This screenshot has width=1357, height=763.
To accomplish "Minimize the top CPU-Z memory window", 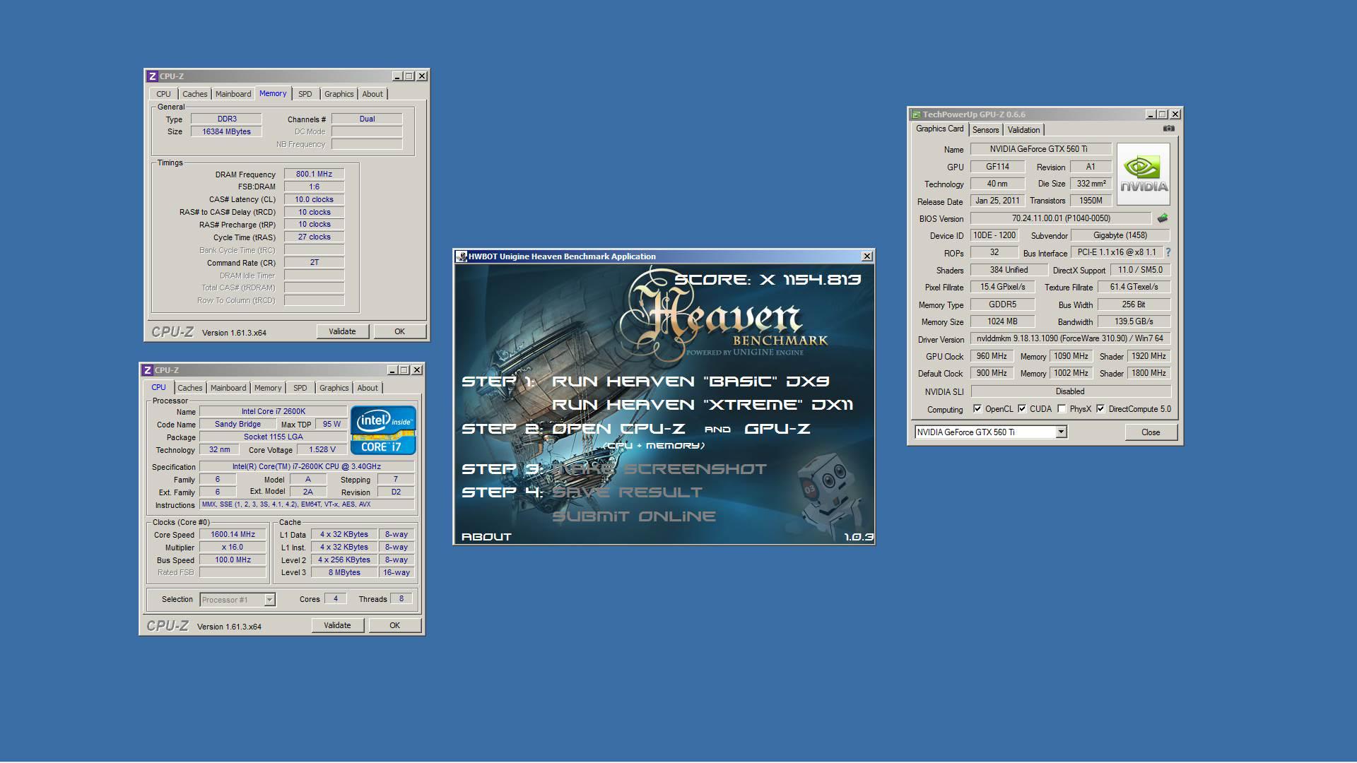I will (397, 76).
